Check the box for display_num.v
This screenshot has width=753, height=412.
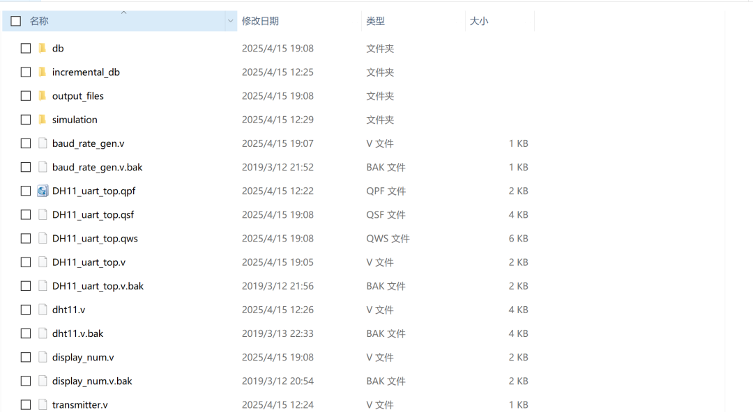(x=26, y=357)
